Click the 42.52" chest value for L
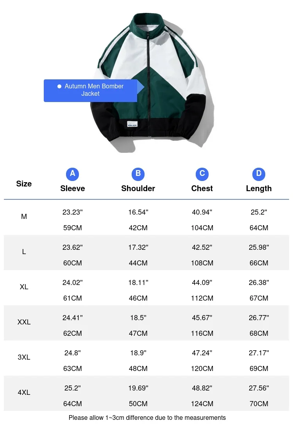This screenshot has width=293, height=430. click(202, 247)
